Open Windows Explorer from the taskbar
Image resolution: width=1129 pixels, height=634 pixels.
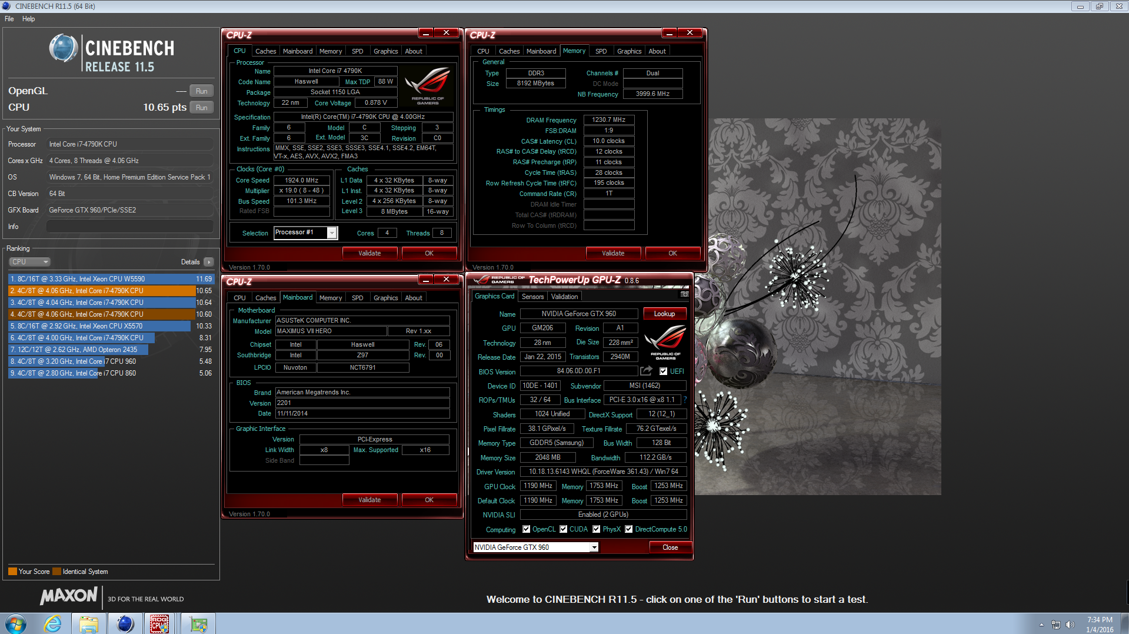tap(89, 624)
